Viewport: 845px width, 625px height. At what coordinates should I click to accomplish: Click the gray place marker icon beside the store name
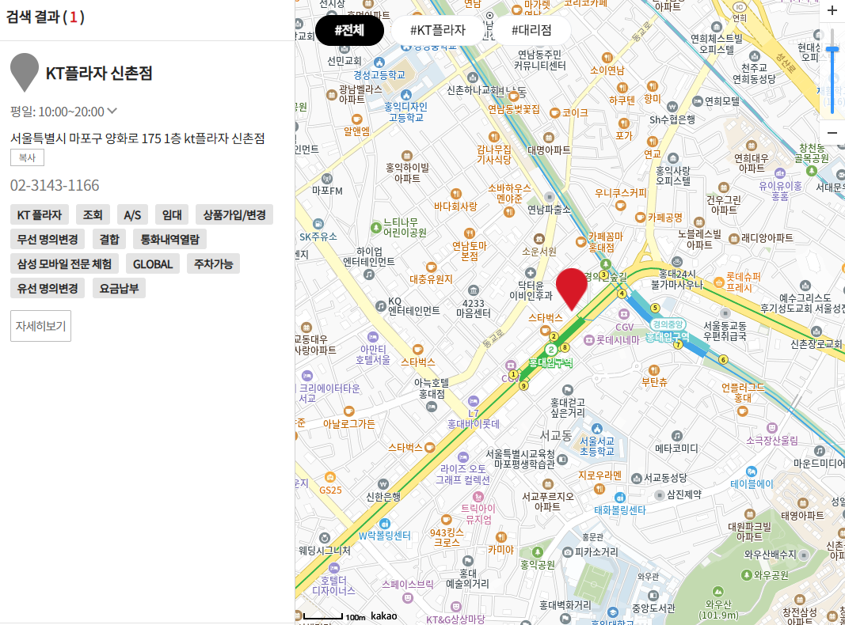(x=24, y=72)
